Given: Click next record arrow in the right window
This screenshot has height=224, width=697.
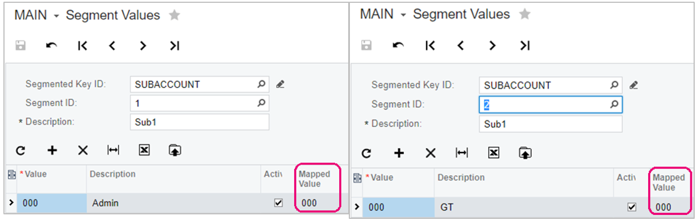Looking at the screenshot, I should [493, 45].
